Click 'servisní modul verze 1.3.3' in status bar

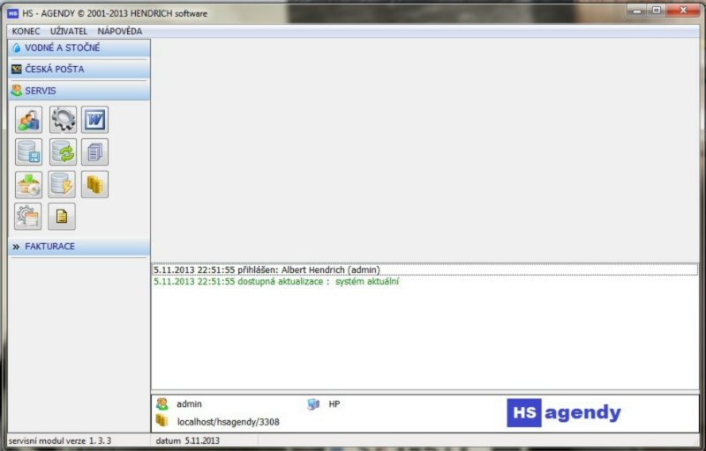(x=60, y=440)
